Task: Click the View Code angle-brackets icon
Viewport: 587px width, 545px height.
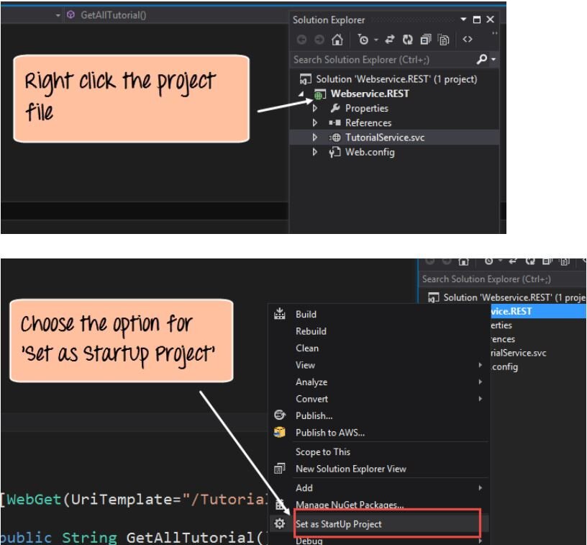Action: point(467,39)
